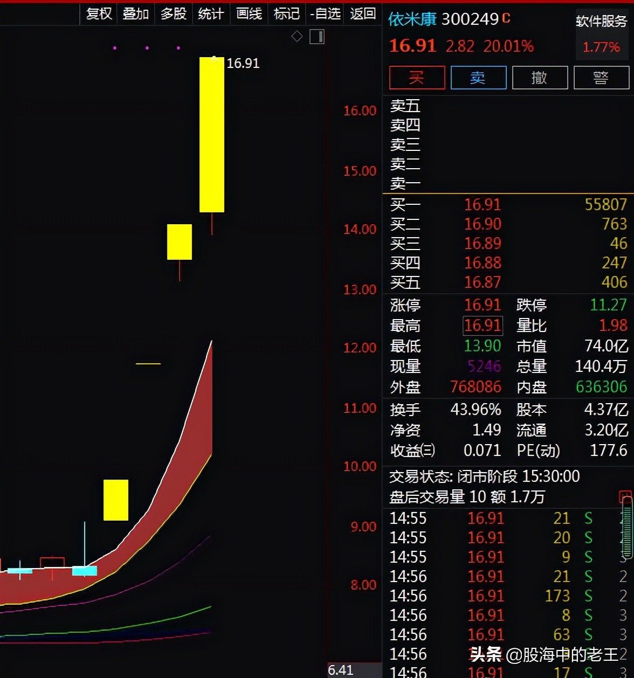Click the 买一 volume 55807
Viewport: 634px width, 678px height.
606,205
